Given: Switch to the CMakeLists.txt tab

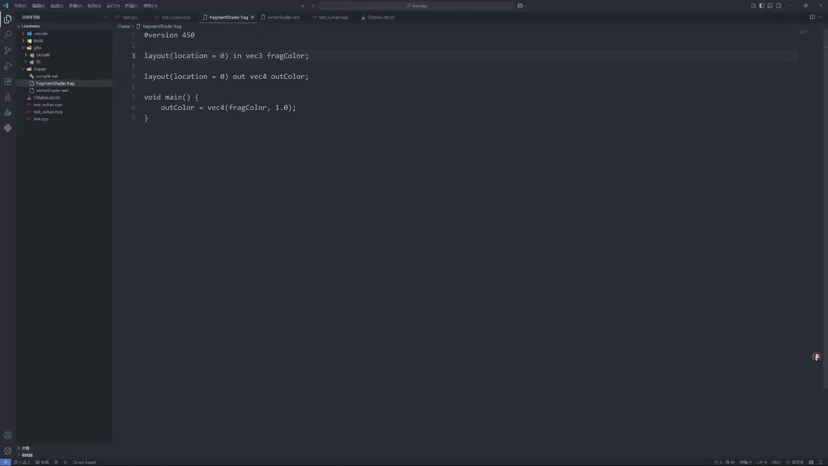Looking at the screenshot, I should point(380,17).
